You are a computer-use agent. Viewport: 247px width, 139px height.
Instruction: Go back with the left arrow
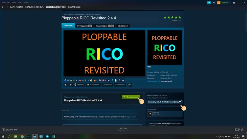coord(3,7)
